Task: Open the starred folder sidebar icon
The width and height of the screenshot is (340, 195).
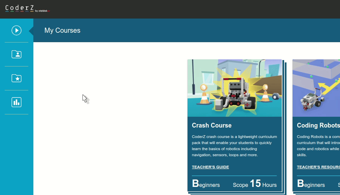Action: point(16,78)
